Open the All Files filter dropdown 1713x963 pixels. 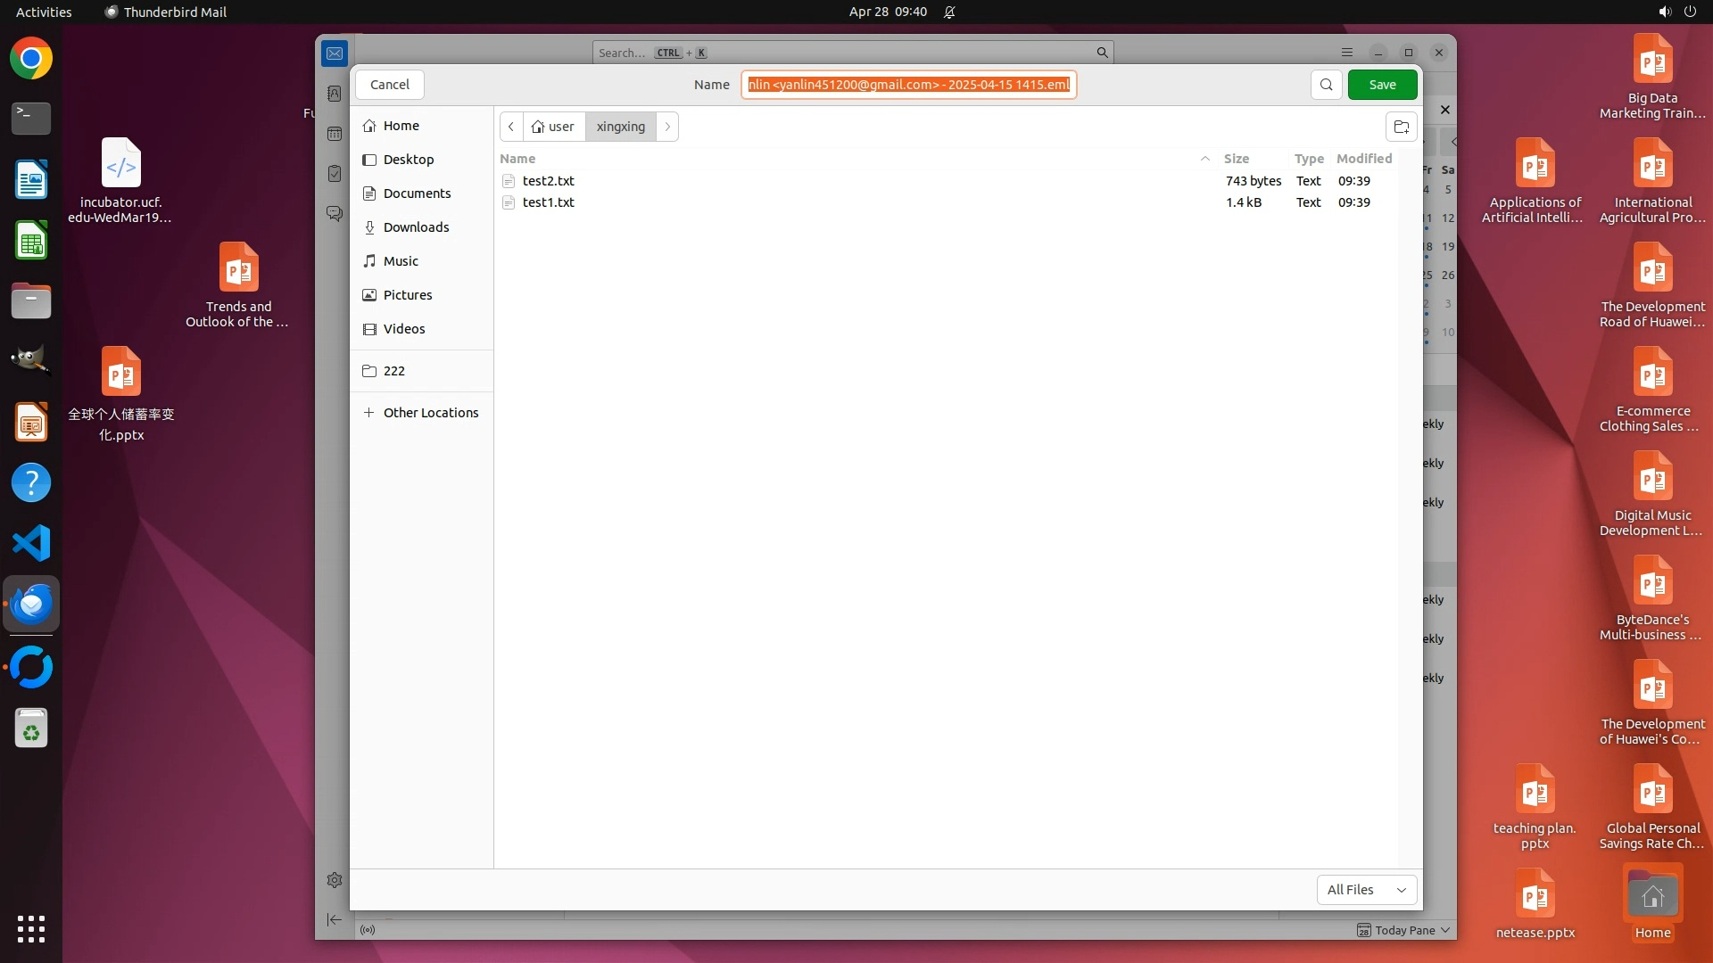click(x=1366, y=890)
